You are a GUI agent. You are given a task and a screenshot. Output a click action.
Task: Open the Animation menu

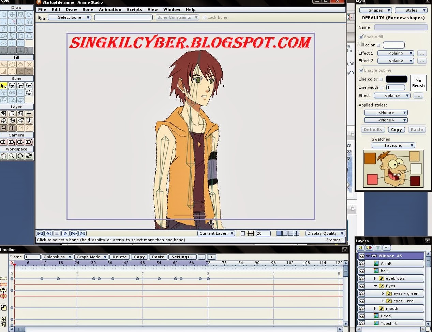(x=110, y=10)
